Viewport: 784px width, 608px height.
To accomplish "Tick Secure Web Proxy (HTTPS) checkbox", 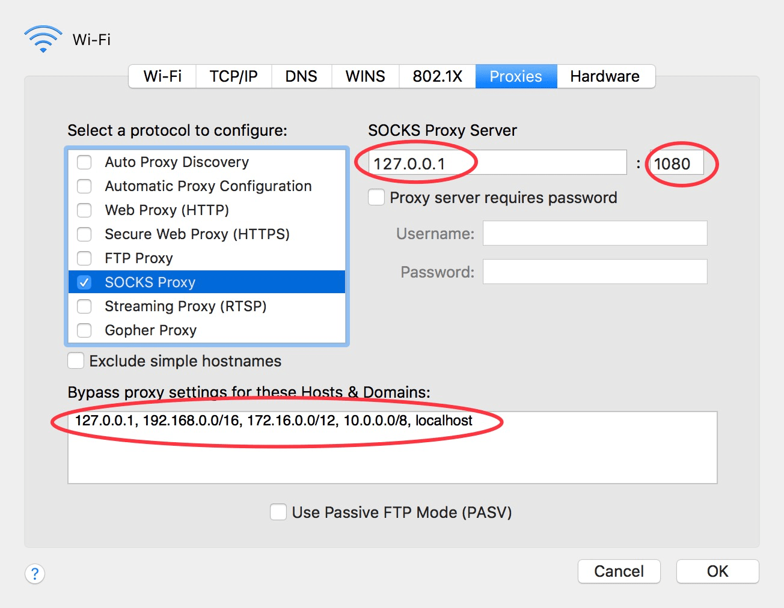I will (84, 234).
